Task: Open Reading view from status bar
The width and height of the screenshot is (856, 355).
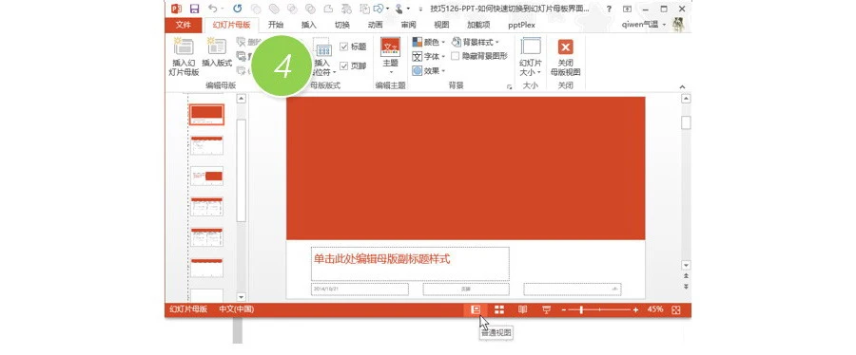Action: 522,309
